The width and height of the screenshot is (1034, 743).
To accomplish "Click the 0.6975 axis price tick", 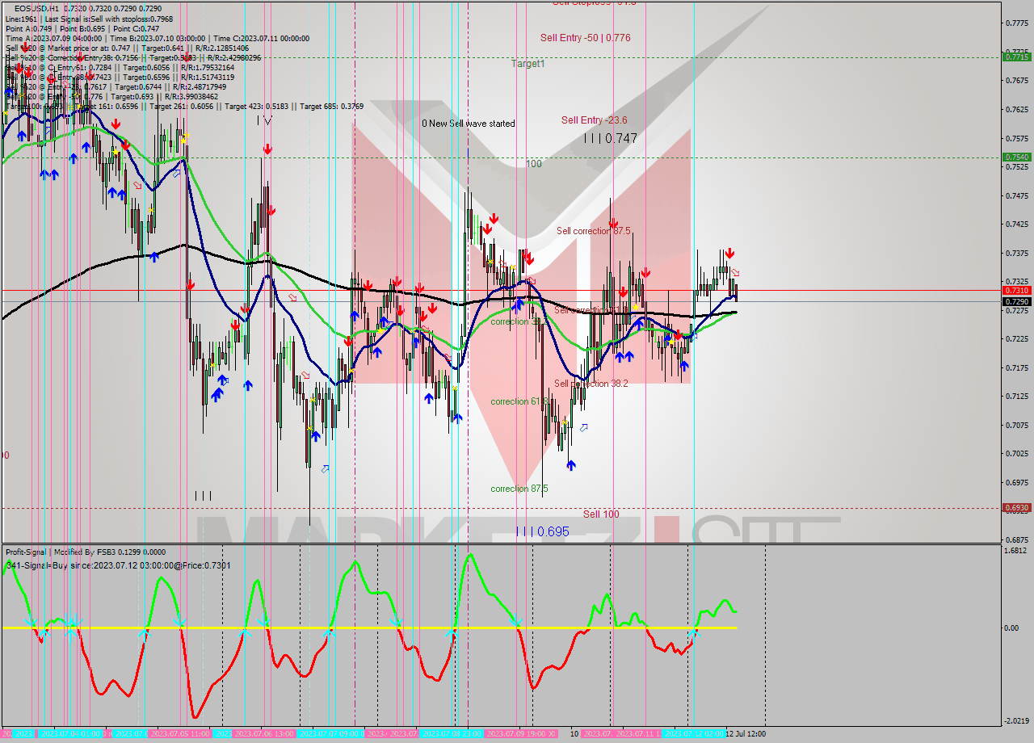I will pyautogui.click(x=1016, y=482).
